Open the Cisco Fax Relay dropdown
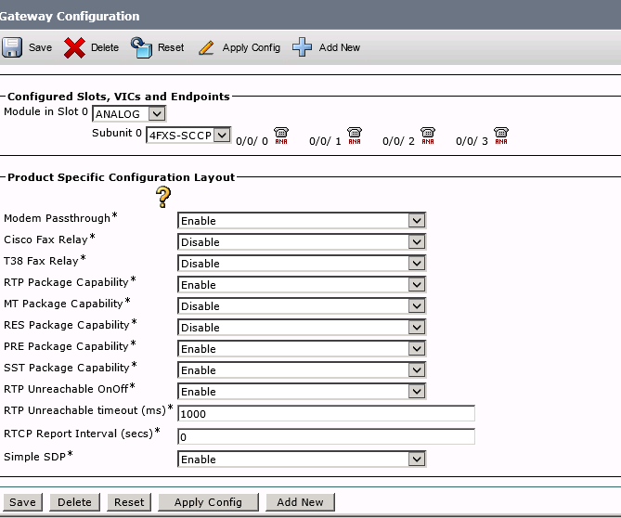The width and height of the screenshot is (621, 518). [302, 242]
